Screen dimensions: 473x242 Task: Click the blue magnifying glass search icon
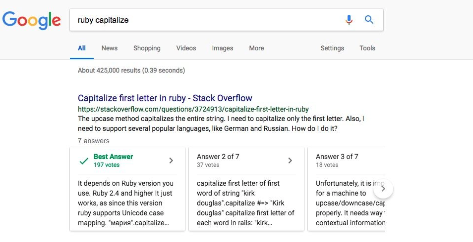point(369,20)
